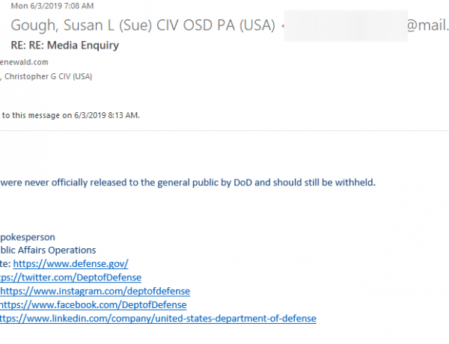This screenshot has height=344, width=449.
Task: Click the timestamp Mon 6/3/2019 7:08 AM
Action: point(52,6)
